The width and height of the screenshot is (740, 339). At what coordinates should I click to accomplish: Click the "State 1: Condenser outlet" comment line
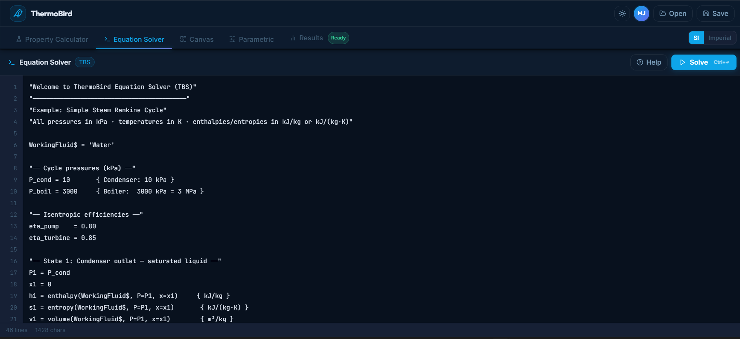[x=125, y=261]
